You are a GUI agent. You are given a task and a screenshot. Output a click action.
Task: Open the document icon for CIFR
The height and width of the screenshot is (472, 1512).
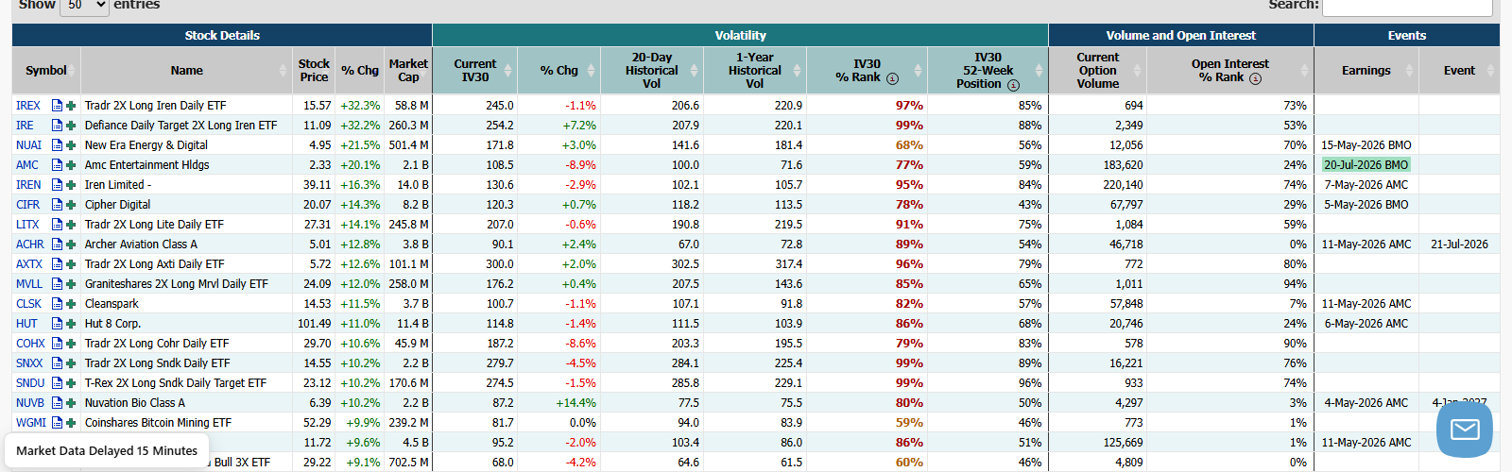click(x=57, y=205)
